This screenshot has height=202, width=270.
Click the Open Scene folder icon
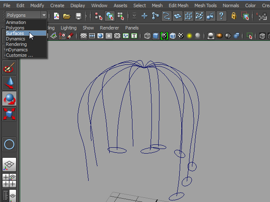[x=67, y=16]
